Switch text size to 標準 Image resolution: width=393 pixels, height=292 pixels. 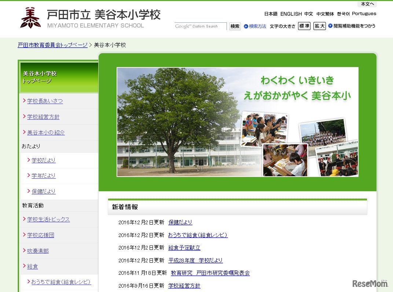304,26
